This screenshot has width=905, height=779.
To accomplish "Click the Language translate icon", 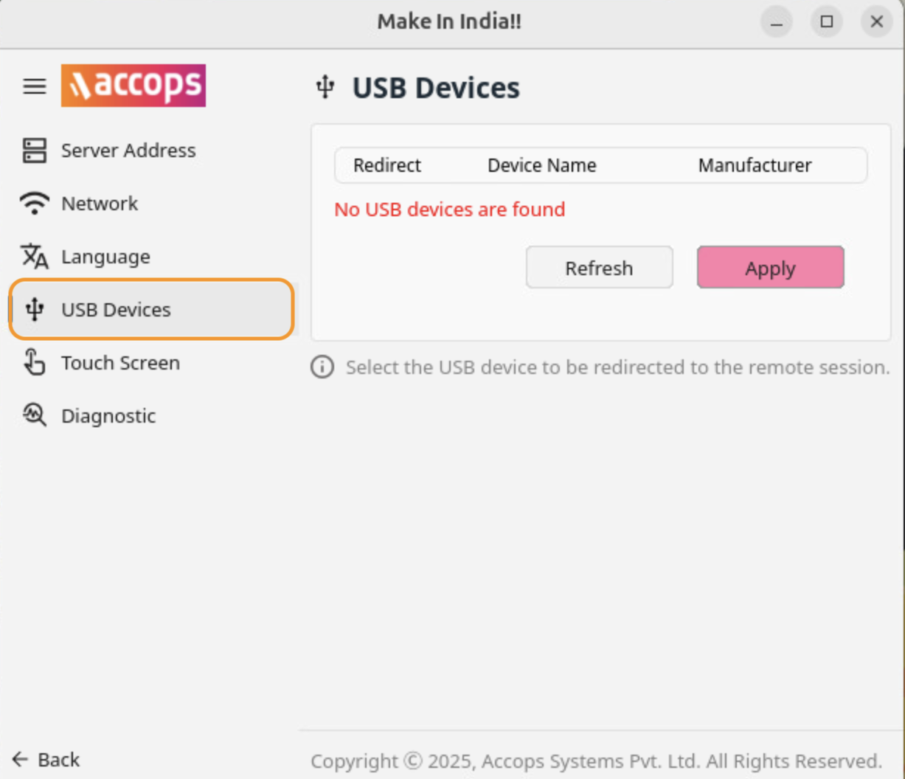I will pyautogui.click(x=34, y=257).
